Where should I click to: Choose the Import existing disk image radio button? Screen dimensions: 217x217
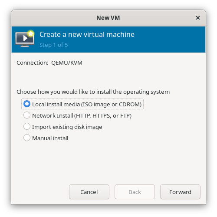[x=27, y=126]
